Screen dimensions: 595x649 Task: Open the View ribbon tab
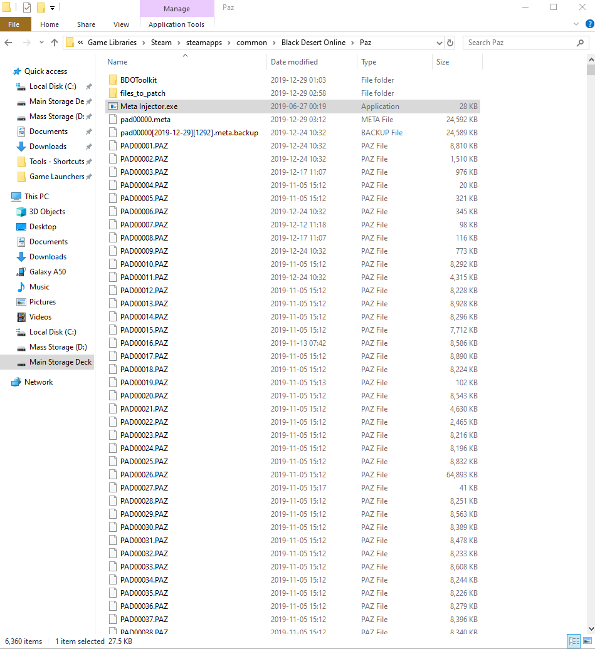[x=121, y=24]
